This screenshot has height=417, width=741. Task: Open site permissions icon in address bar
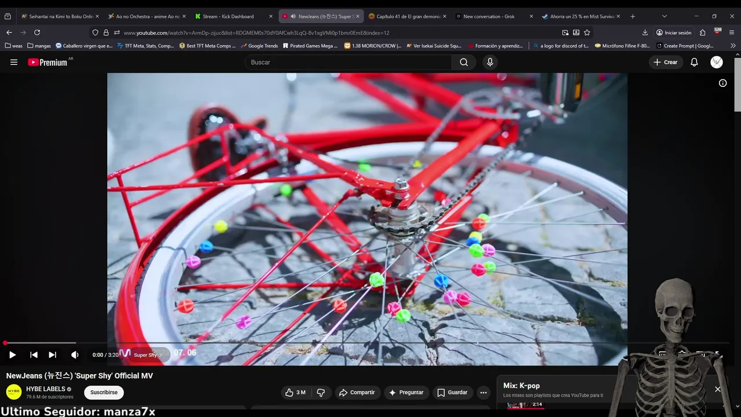coord(116,32)
